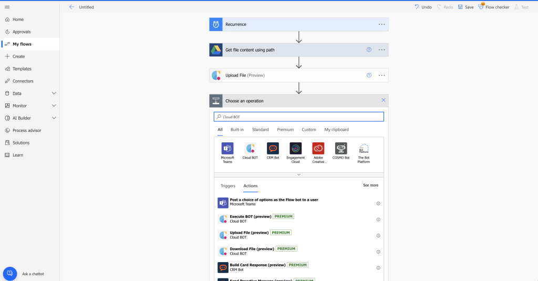Click Undo in the top toolbar
538x281 pixels.
[423, 7]
